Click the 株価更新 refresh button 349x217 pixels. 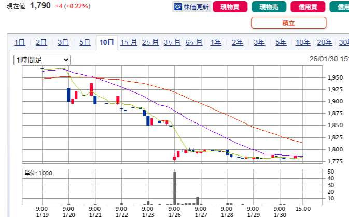coord(191,7)
